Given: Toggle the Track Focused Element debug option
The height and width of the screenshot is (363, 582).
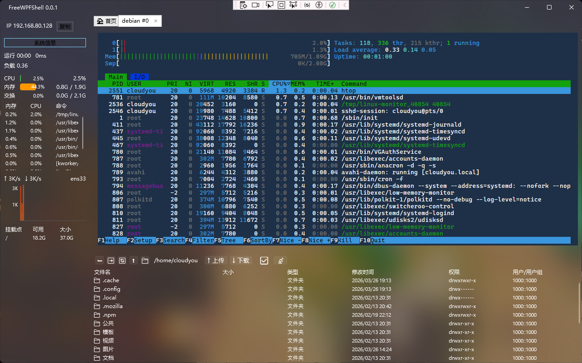Looking at the screenshot, I should click(x=293, y=5).
